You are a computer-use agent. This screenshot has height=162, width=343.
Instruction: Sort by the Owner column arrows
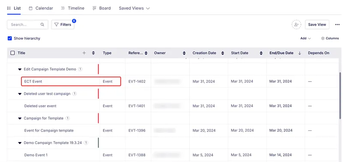click(x=184, y=53)
